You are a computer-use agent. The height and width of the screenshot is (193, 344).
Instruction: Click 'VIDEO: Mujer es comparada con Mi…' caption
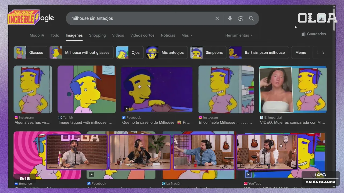point(292,123)
